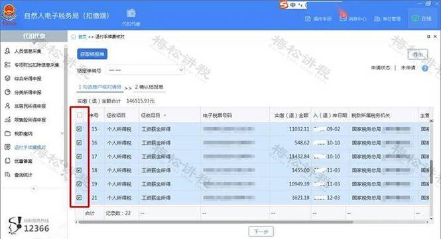Open 查询统计 in the sidebar
The height and width of the screenshot is (239, 441).
23,175
